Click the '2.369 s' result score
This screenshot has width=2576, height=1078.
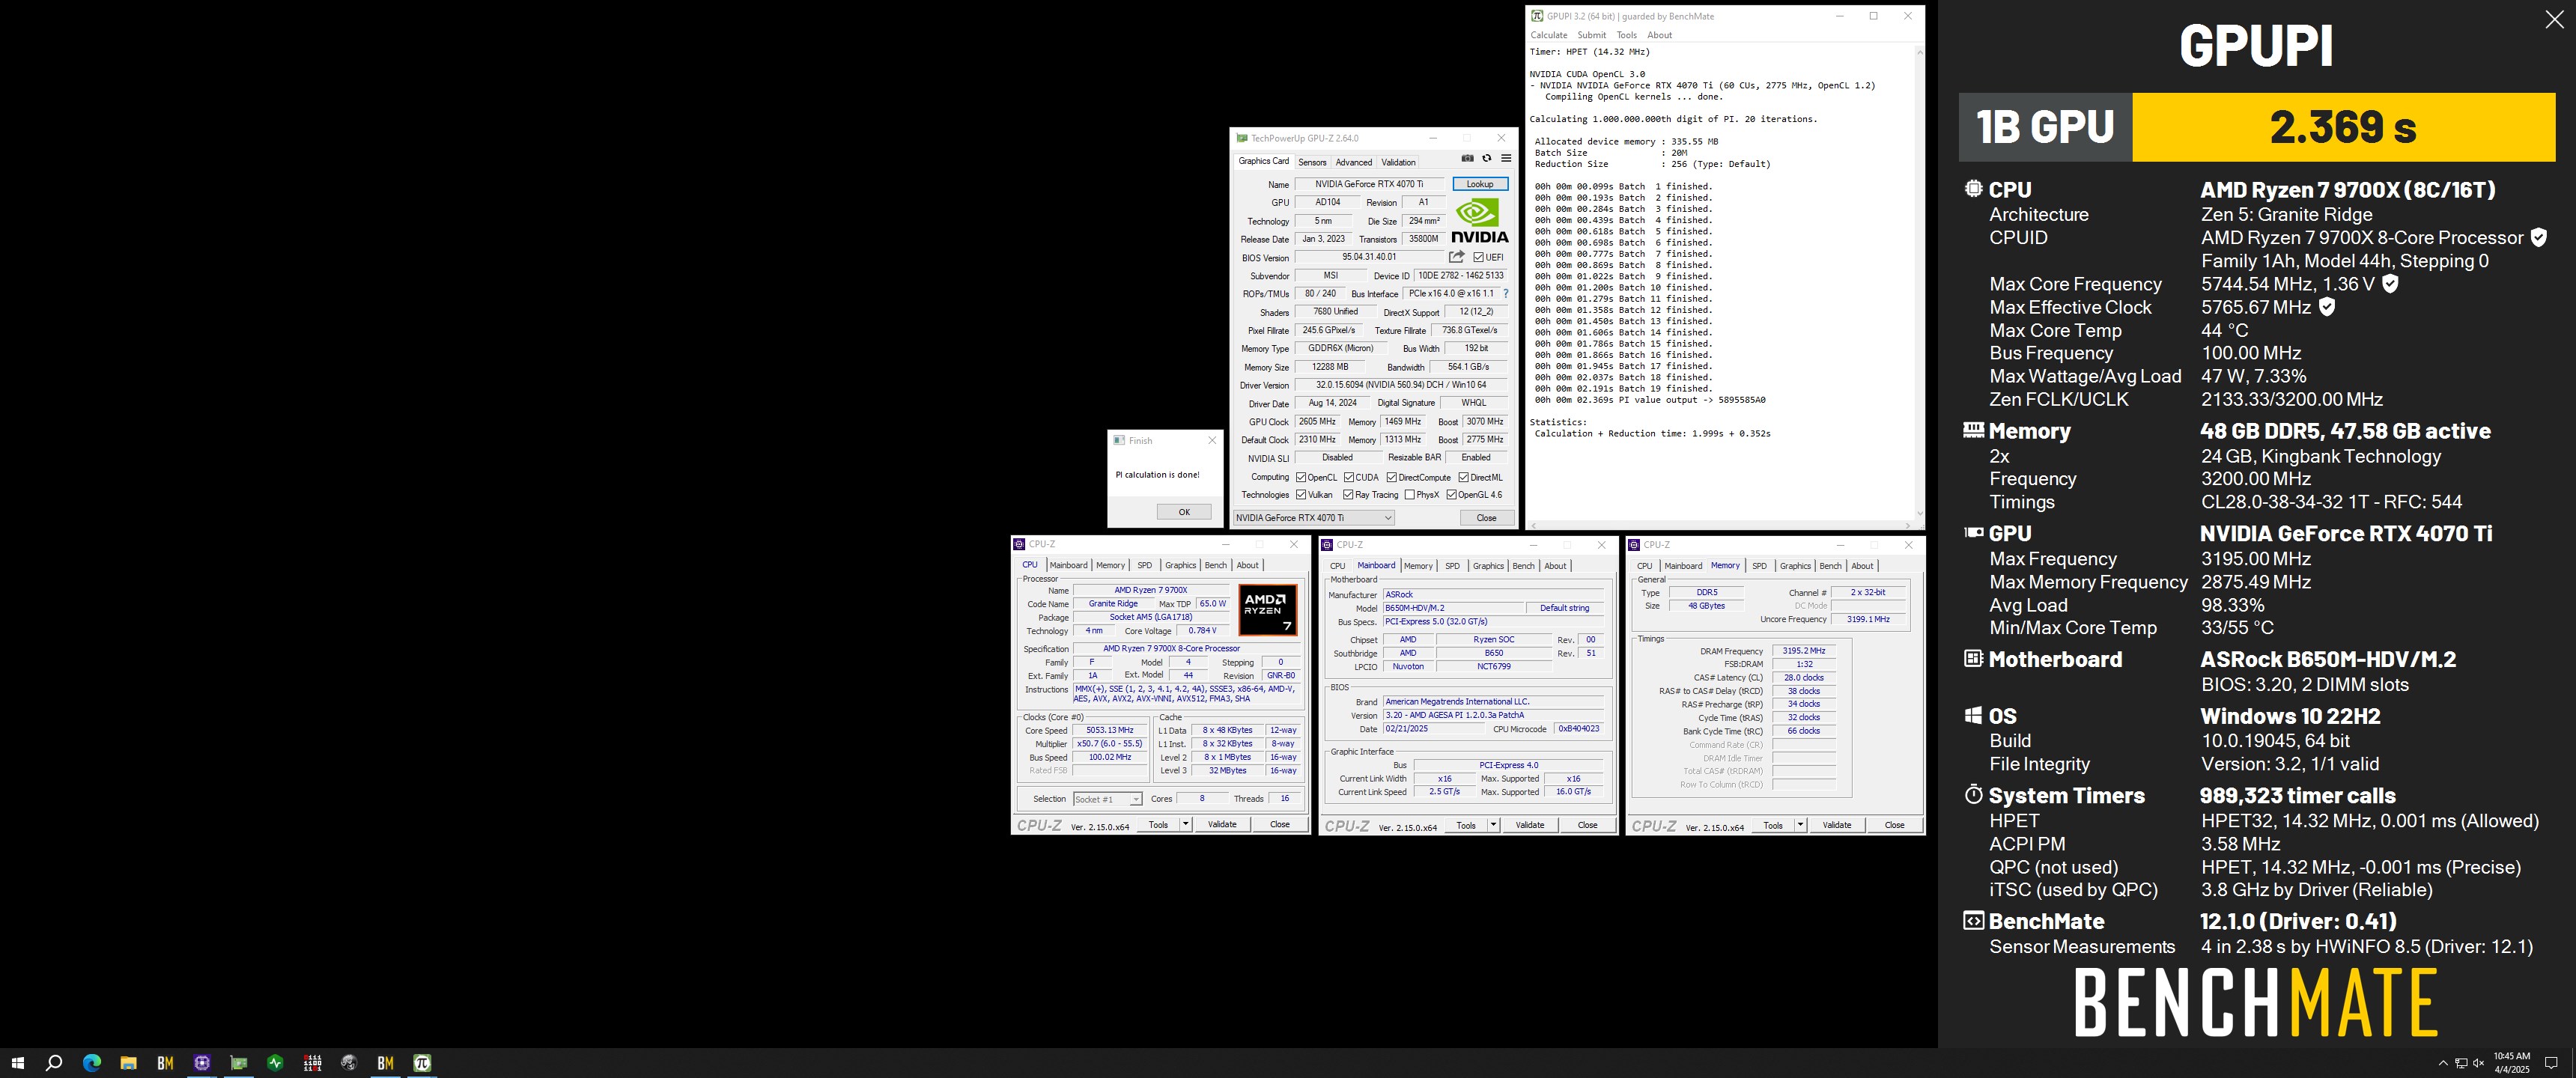click(2343, 127)
